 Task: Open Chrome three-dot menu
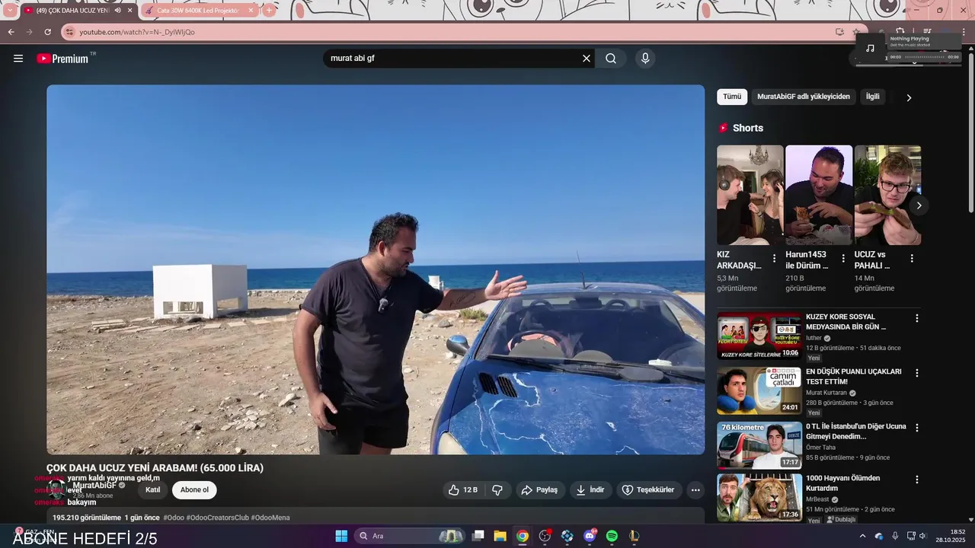click(x=965, y=32)
